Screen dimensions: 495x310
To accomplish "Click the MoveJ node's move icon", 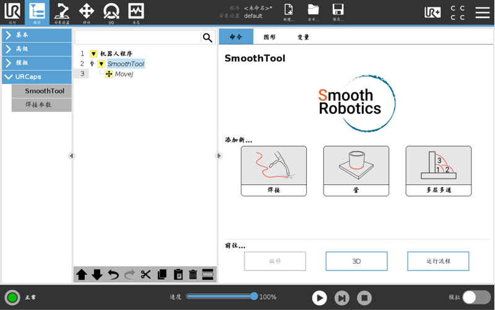I will click(109, 74).
